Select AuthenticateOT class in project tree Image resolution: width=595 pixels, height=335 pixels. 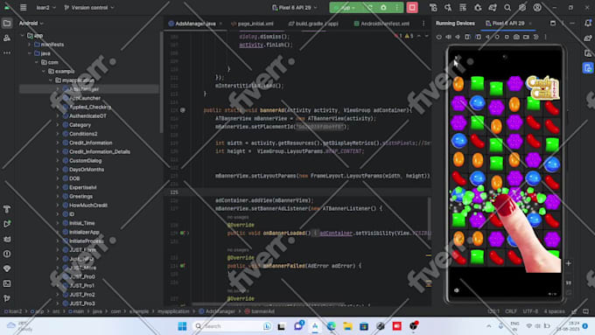tap(87, 115)
